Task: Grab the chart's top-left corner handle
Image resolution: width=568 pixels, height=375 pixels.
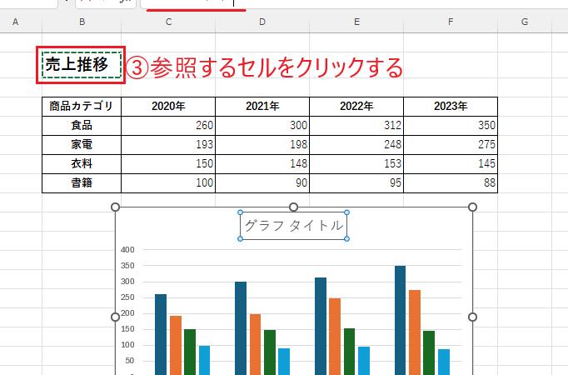Action: point(115,207)
